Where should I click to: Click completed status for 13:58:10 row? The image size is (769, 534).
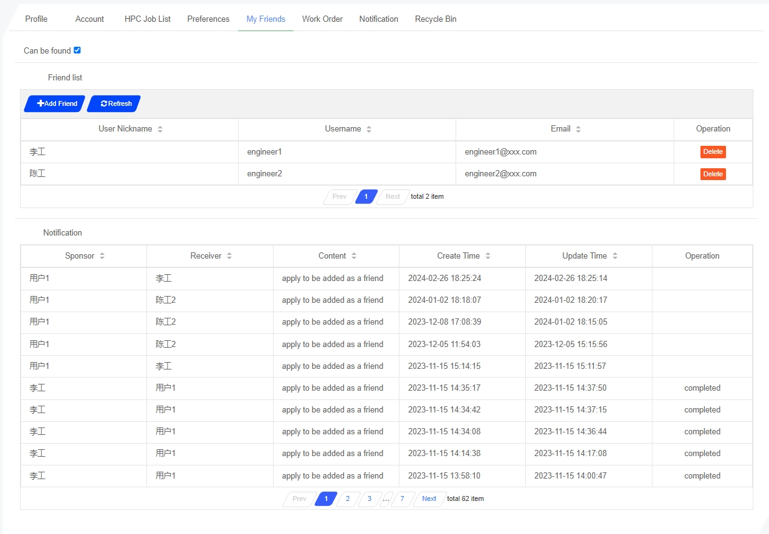click(x=702, y=476)
